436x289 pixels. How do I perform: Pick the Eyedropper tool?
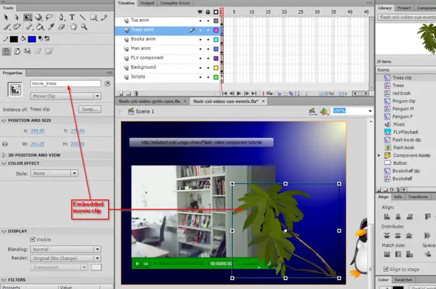(x=50, y=26)
